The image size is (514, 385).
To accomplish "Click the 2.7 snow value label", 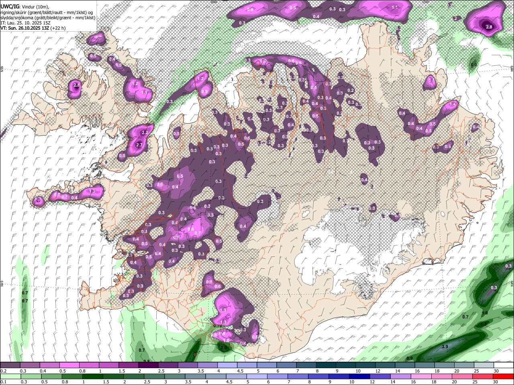I will (140, 145).
